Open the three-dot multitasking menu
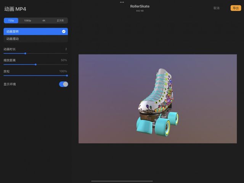The height and width of the screenshot is (183, 244). click(x=122, y=2)
